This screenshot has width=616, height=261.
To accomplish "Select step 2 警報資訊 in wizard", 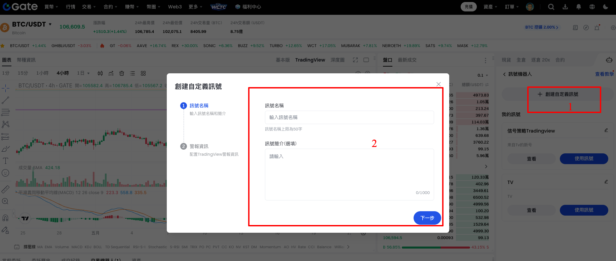I will point(199,146).
